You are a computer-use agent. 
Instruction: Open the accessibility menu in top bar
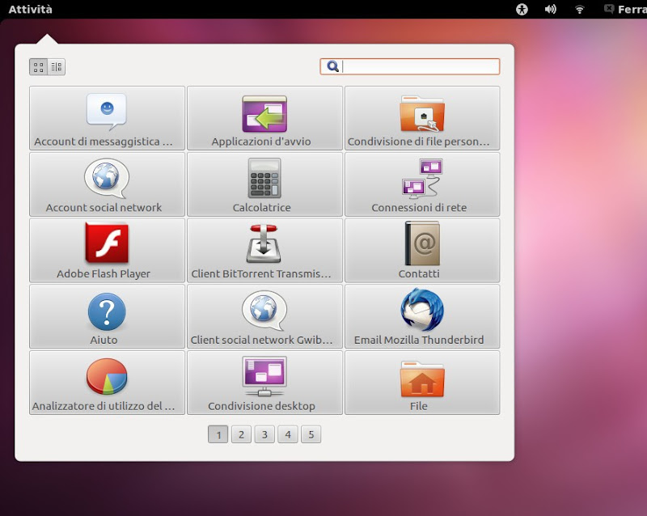522,9
